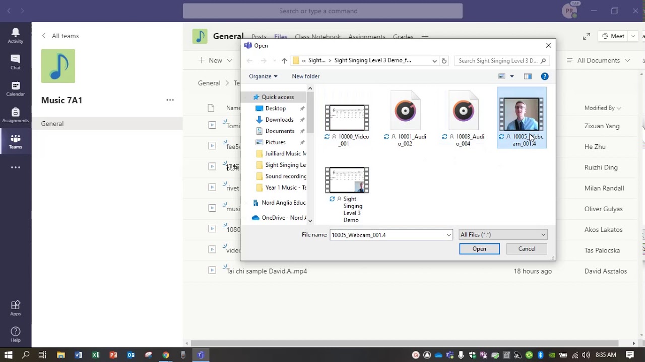The image size is (645, 362).
Task: Select Sound recording folder
Action: point(281,176)
